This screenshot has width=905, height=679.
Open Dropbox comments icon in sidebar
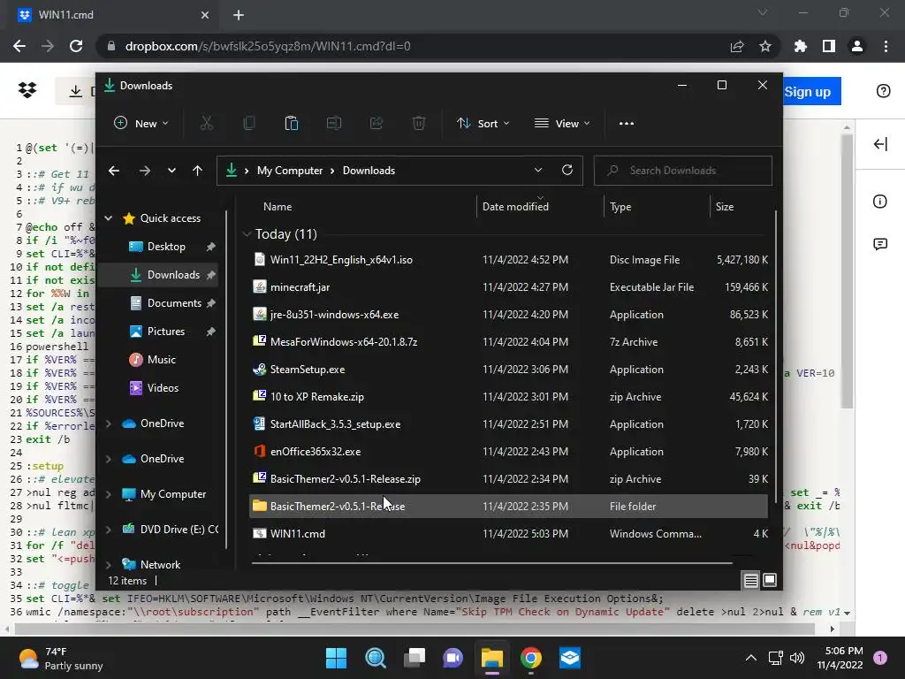(x=879, y=244)
